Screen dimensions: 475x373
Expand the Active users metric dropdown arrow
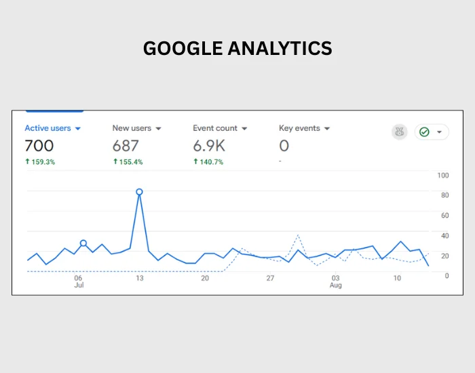(x=78, y=129)
